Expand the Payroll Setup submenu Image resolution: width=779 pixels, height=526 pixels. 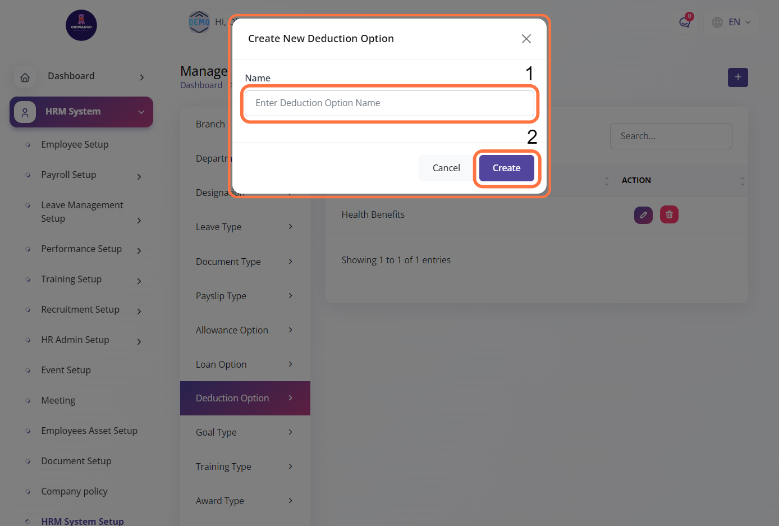pos(139,177)
